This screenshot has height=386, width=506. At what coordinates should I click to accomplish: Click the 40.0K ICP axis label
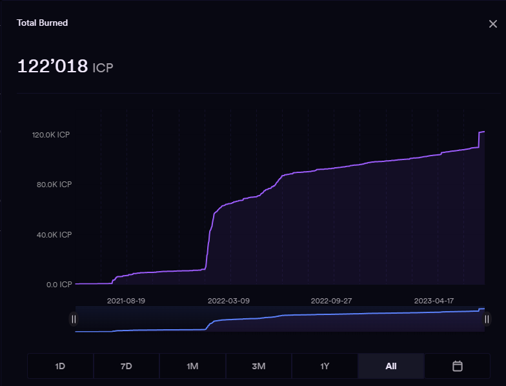[x=53, y=235]
